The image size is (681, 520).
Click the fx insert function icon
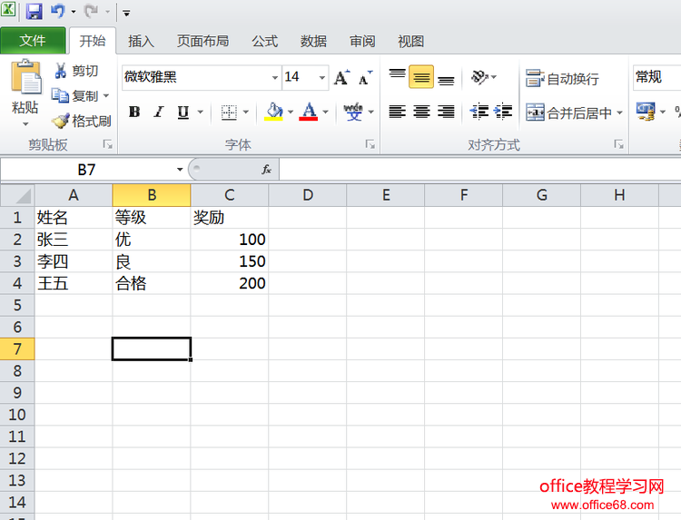pyautogui.click(x=266, y=170)
